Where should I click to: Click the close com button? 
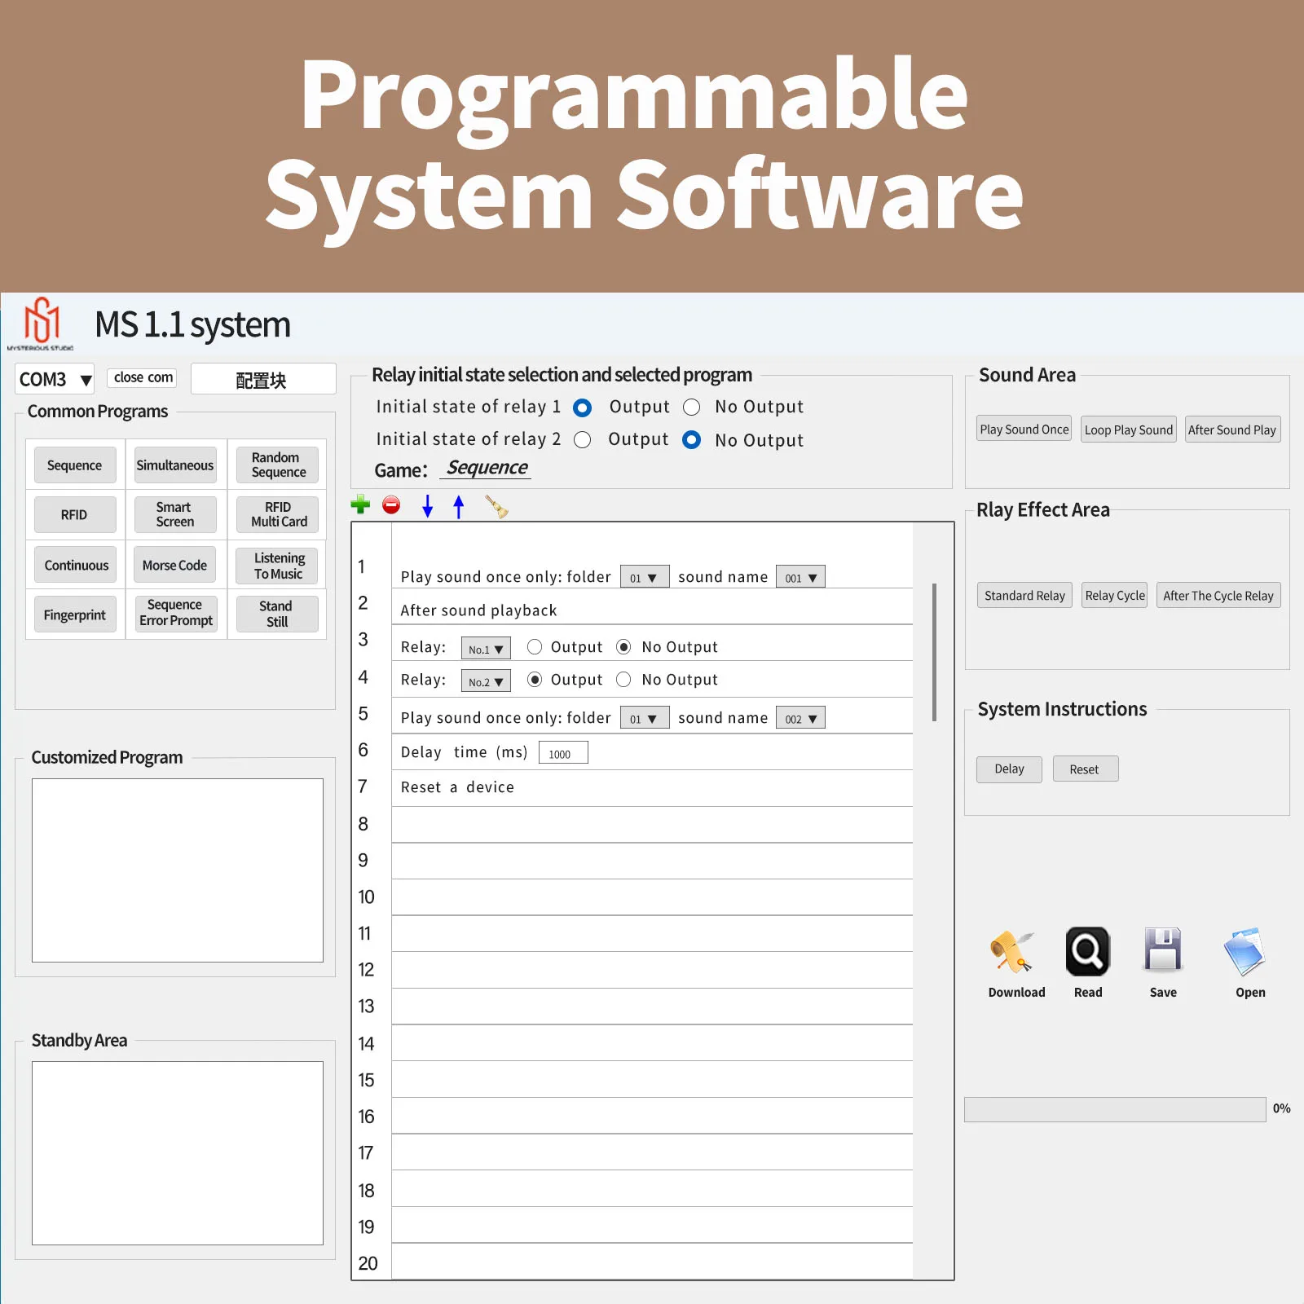pos(143,377)
